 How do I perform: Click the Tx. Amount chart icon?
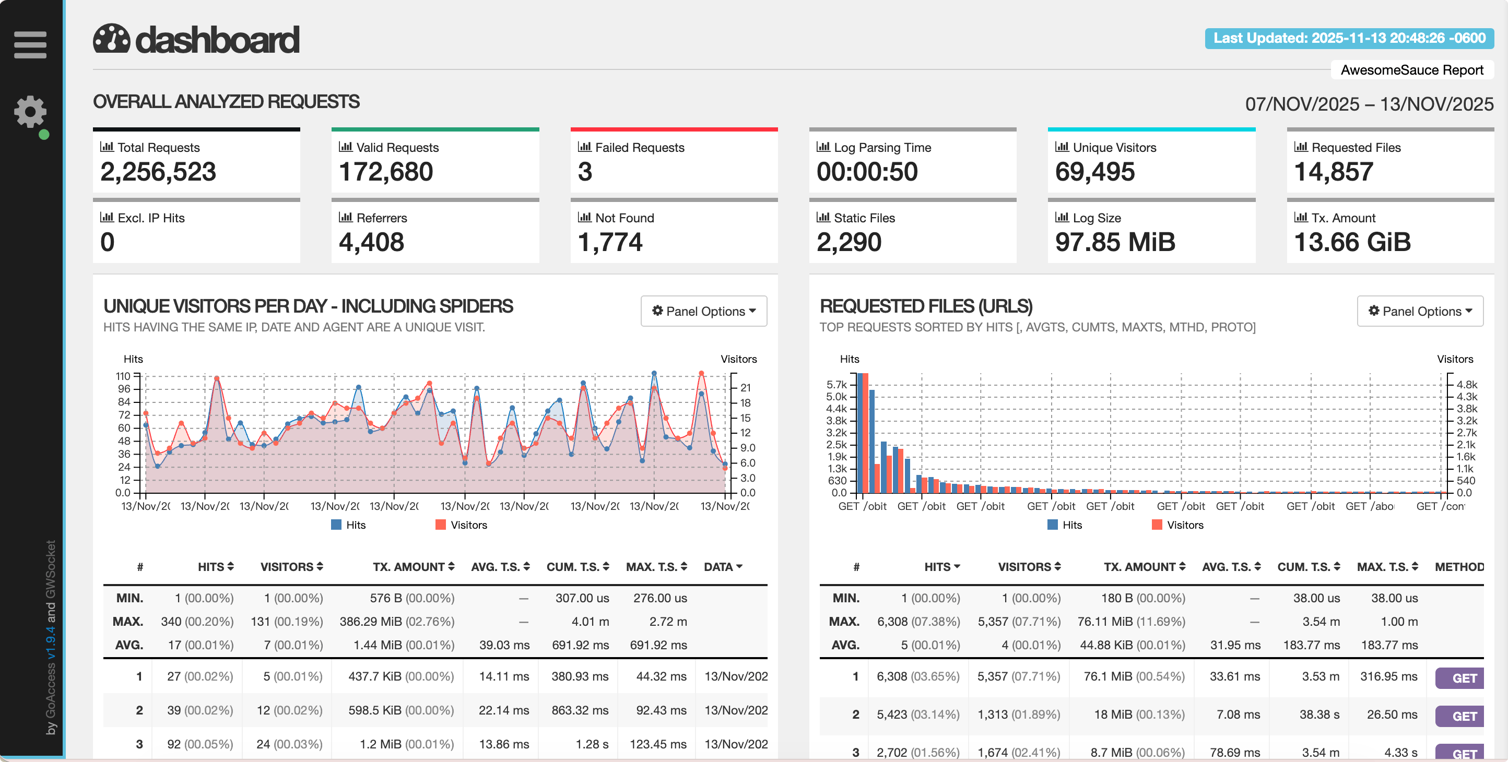[1300, 217]
